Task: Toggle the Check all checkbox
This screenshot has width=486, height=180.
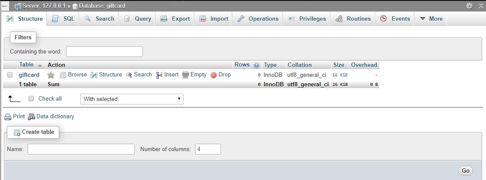Action: pos(31,98)
